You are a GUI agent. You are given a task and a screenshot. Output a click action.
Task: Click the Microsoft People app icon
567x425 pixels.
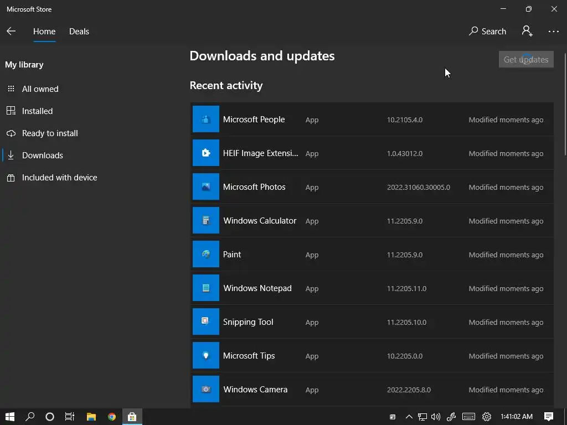(x=206, y=119)
